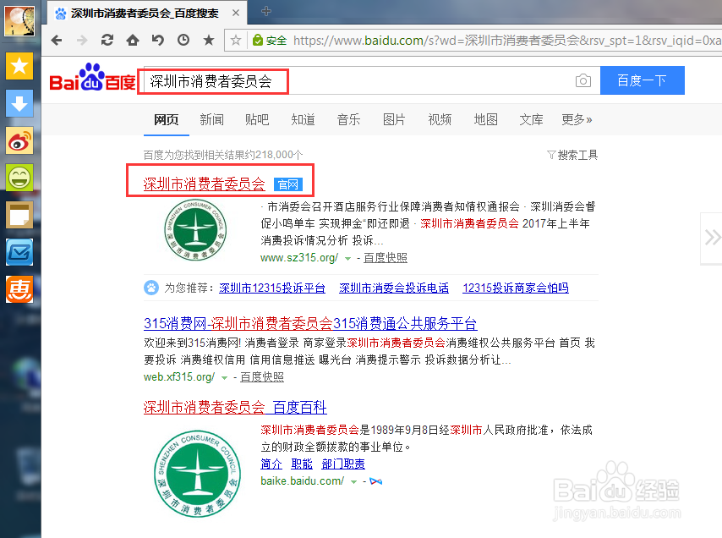Click the web.xf315.org/ green URL
The image size is (722, 538).
click(179, 377)
